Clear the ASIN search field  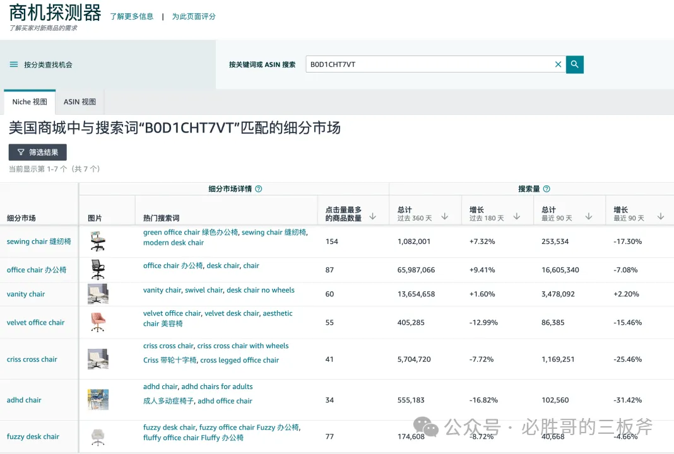tap(558, 64)
